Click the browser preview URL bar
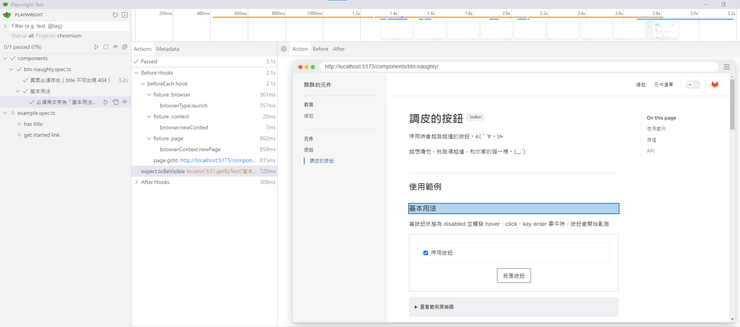 [519, 67]
